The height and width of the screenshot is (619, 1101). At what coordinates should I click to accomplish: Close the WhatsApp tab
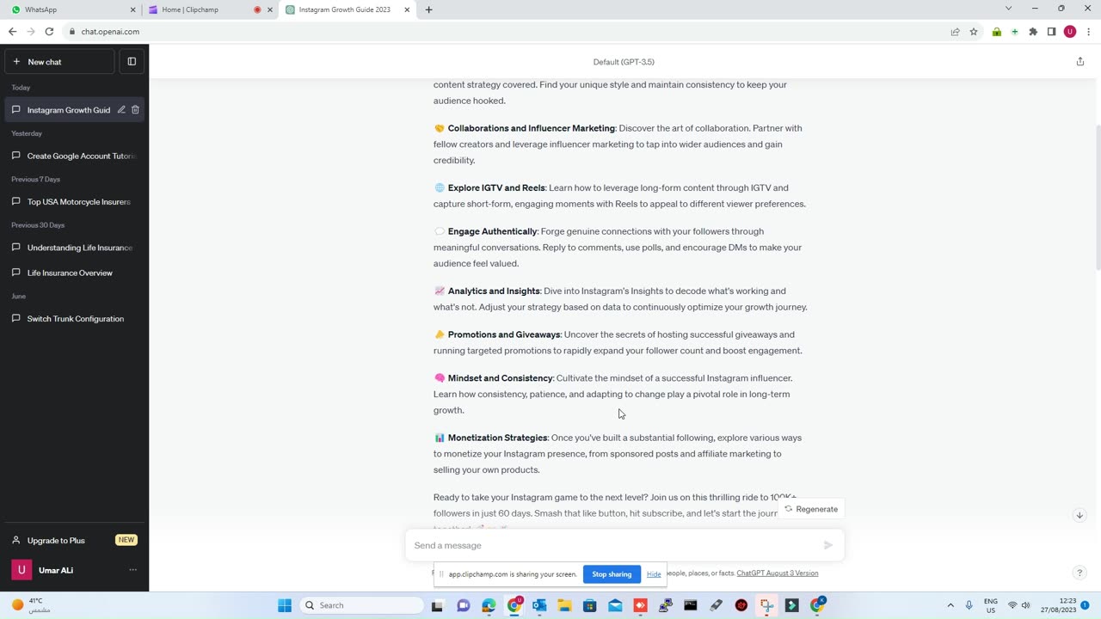pos(132,9)
